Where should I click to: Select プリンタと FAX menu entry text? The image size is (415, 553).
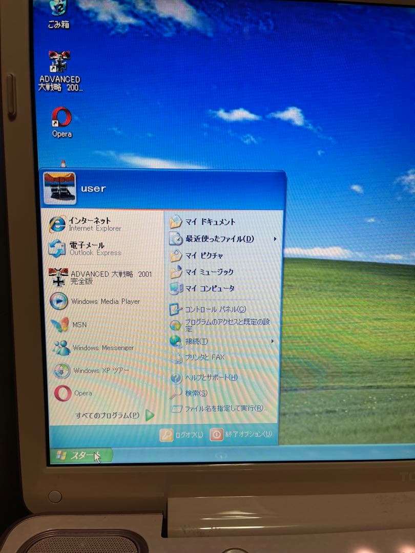click(205, 357)
